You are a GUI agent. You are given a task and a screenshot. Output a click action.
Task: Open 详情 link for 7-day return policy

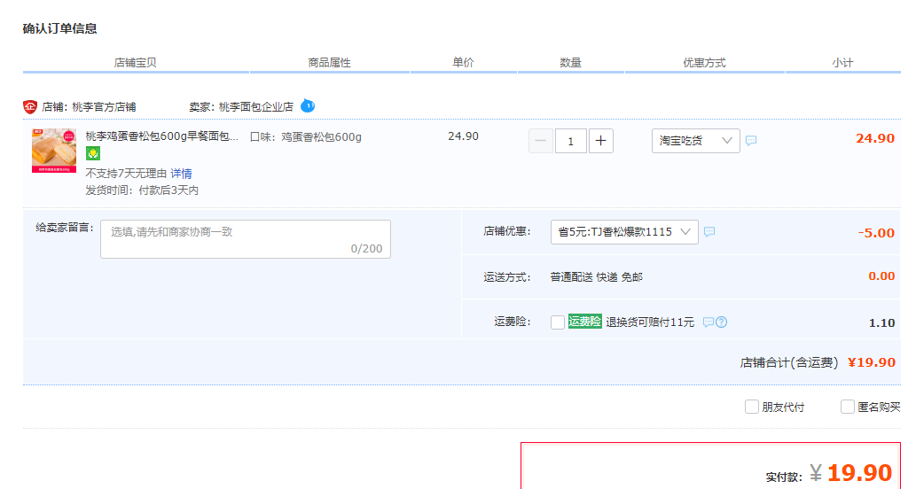(181, 174)
